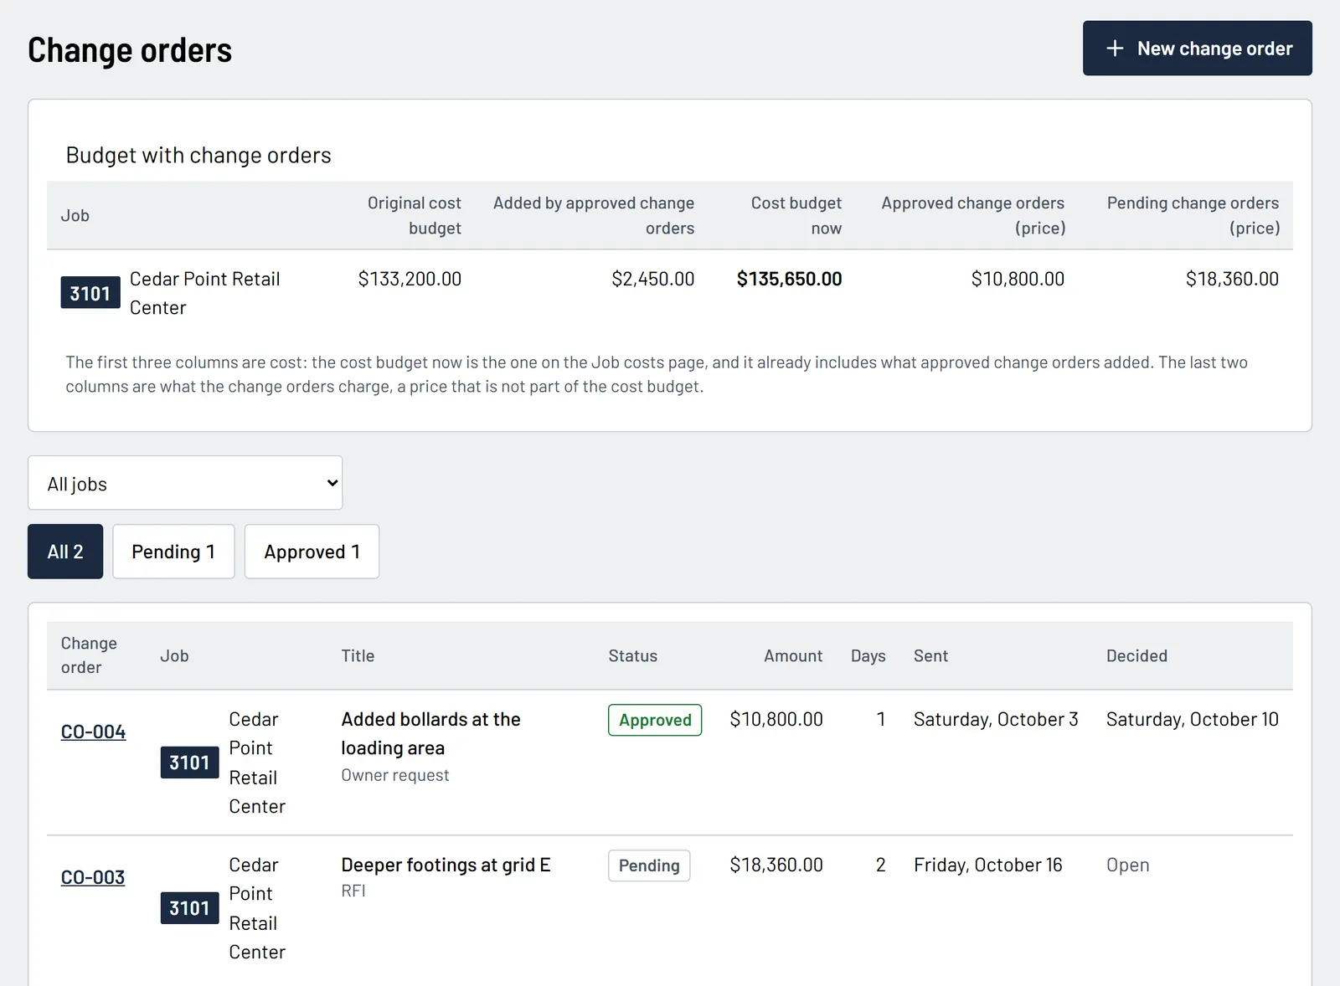Image resolution: width=1340 pixels, height=986 pixels.
Task: Click the Decided column header
Action: pos(1136,655)
